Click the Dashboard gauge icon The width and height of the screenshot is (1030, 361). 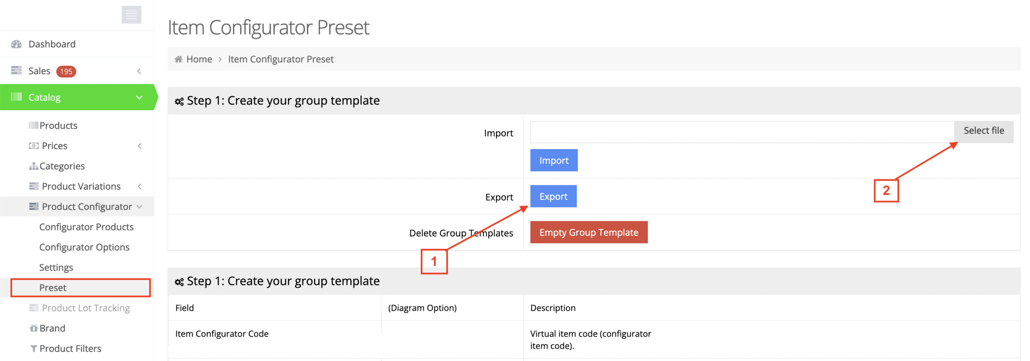pos(16,44)
